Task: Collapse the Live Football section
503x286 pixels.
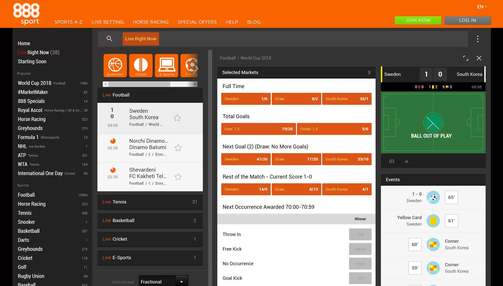Action: pos(150,95)
